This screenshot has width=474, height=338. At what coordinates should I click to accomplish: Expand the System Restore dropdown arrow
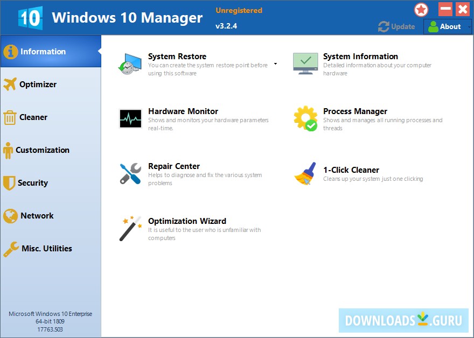click(x=275, y=64)
